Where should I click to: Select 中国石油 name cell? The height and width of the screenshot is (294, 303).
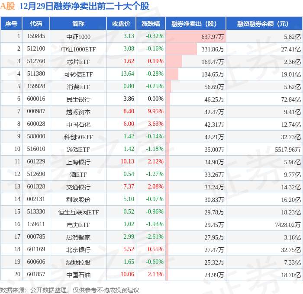(x=78, y=275)
